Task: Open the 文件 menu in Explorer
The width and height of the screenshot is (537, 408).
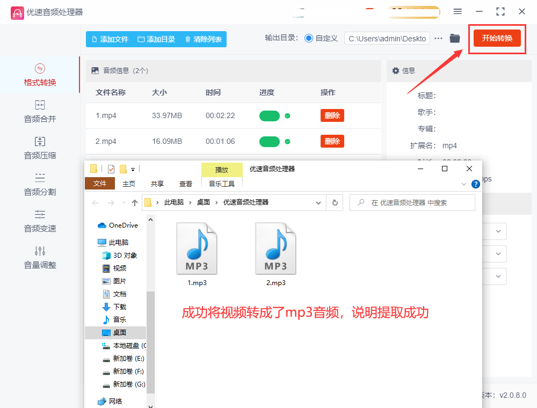Action: click(100, 184)
